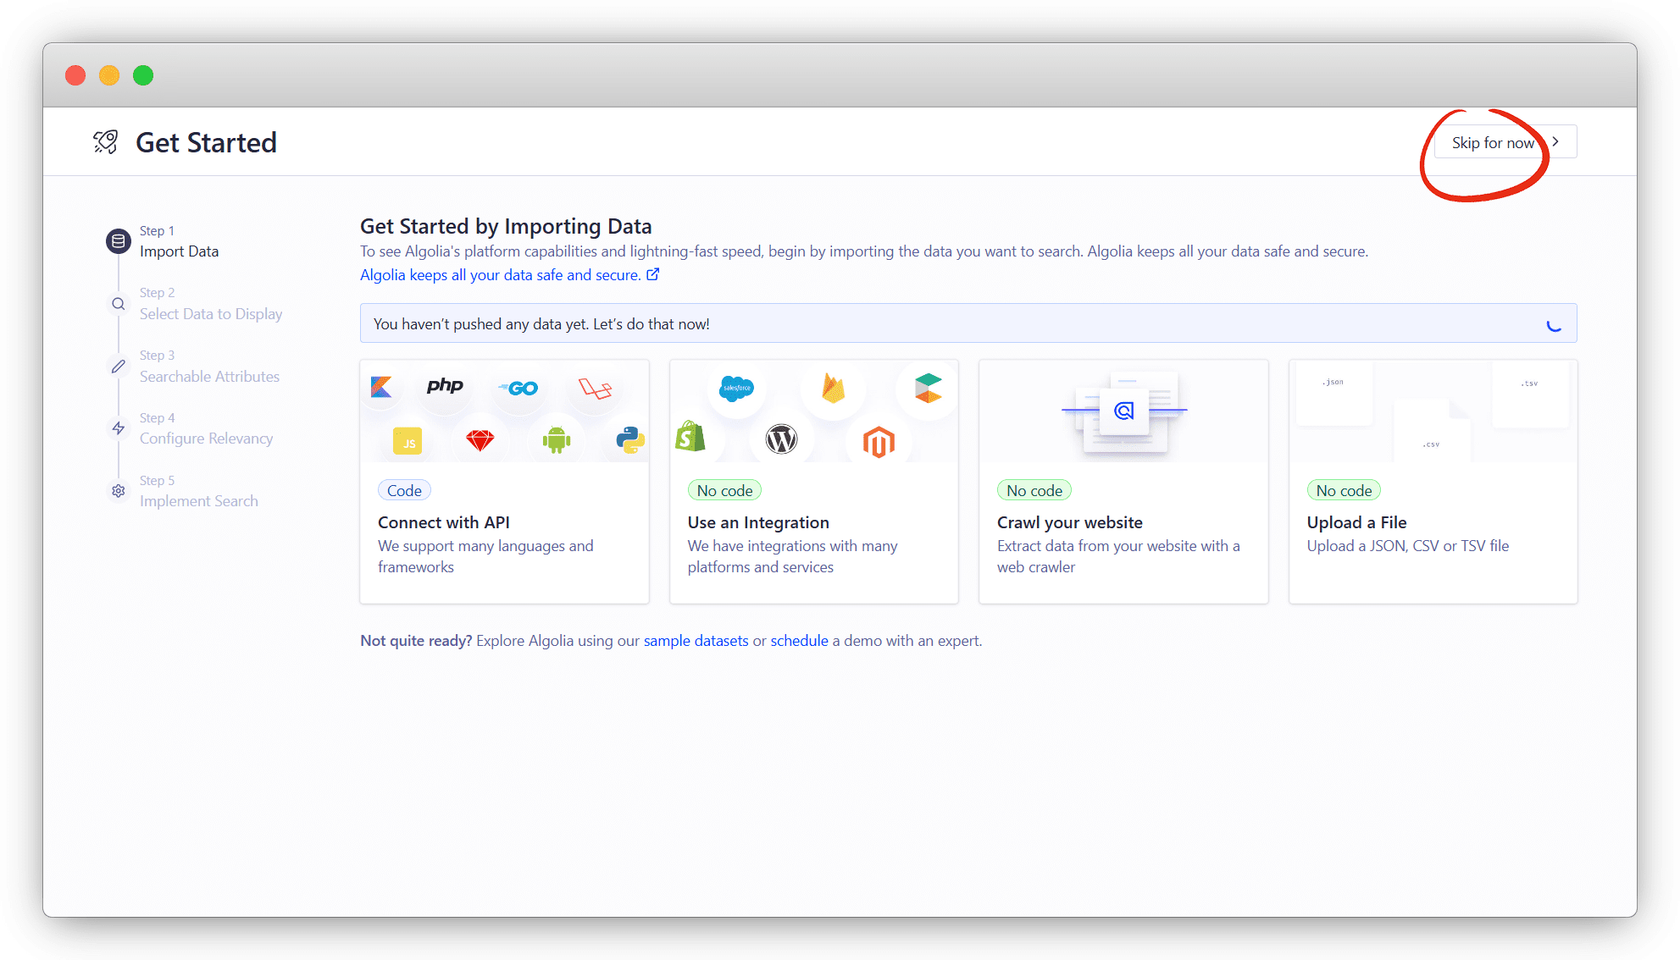
Task: Select the Import Data step icon
Action: tap(119, 241)
